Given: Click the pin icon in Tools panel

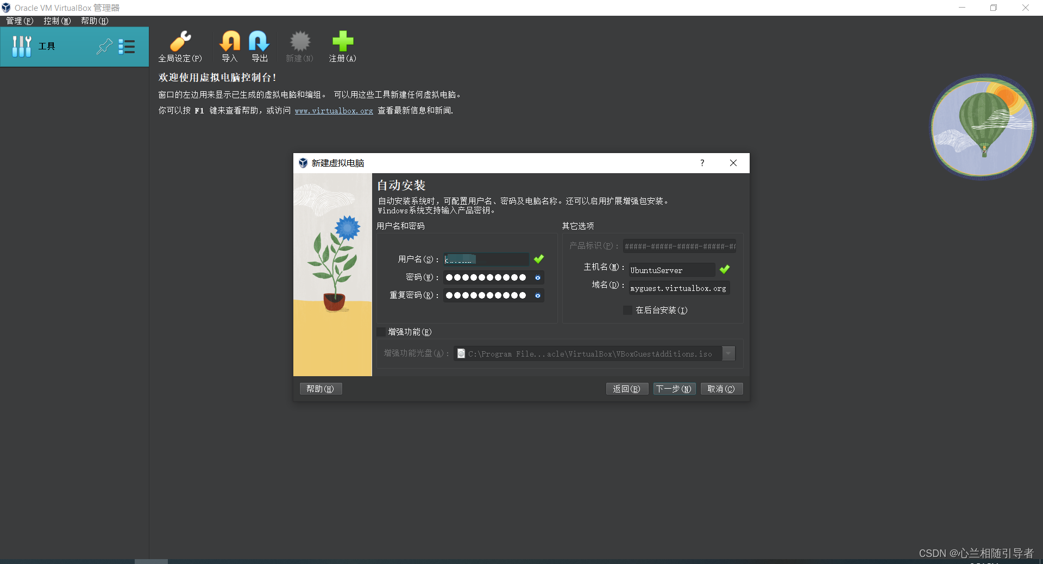Looking at the screenshot, I should pos(104,46).
